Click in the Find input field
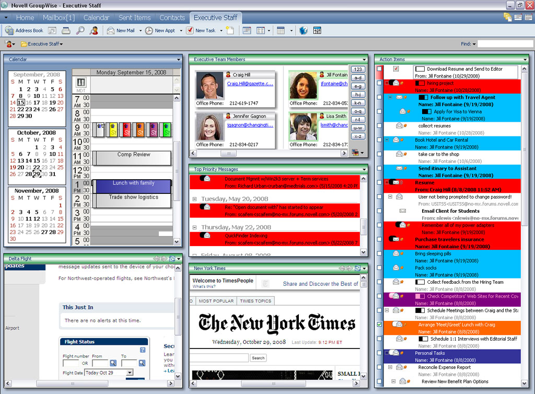 point(505,44)
